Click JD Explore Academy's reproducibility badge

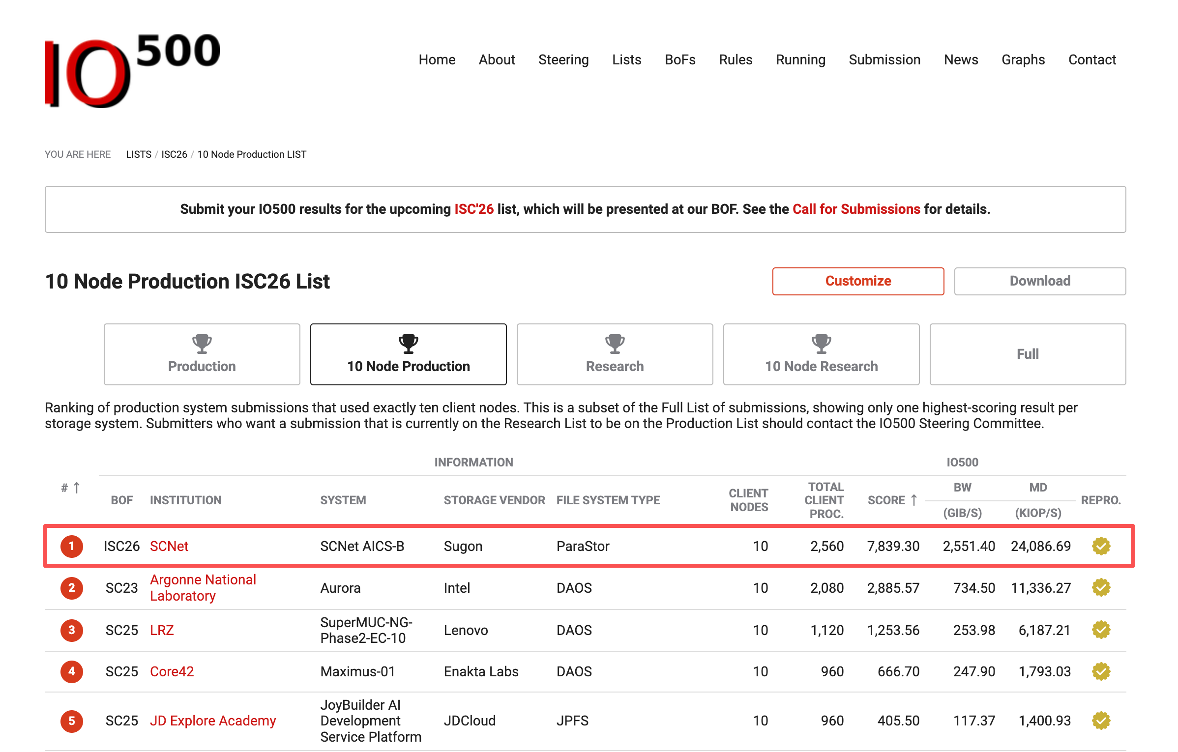[1101, 721]
